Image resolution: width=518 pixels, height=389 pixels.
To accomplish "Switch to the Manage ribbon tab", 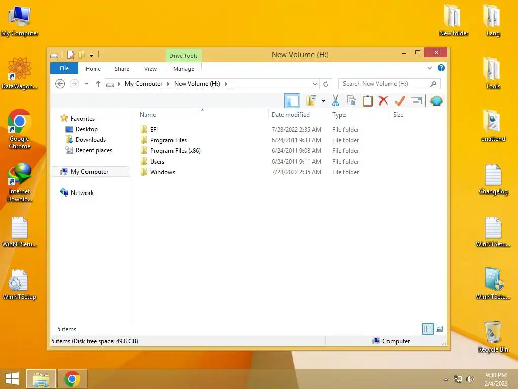I will click(183, 69).
